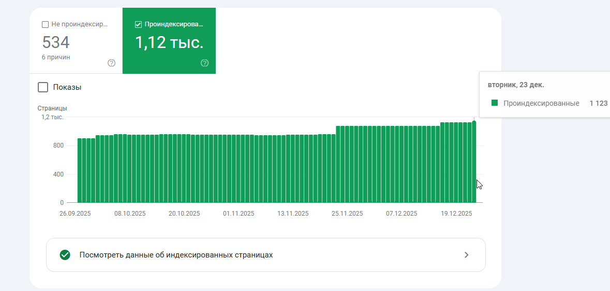
Task: Open Посмотреть данные об индексированных страницах
Action: tap(266, 255)
